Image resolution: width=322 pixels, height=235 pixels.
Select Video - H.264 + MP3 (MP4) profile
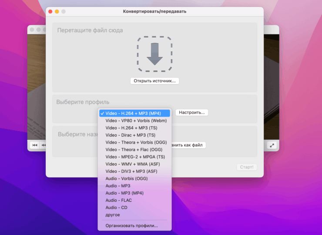[134, 114]
